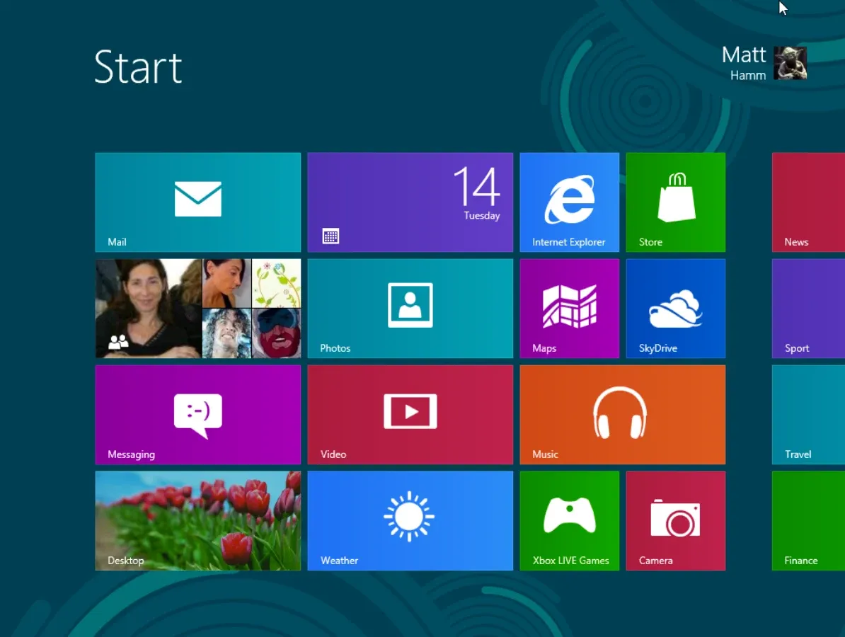Screen dimensions: 845x637
Task: Open the Photos tile
Action: click(410, 309)
